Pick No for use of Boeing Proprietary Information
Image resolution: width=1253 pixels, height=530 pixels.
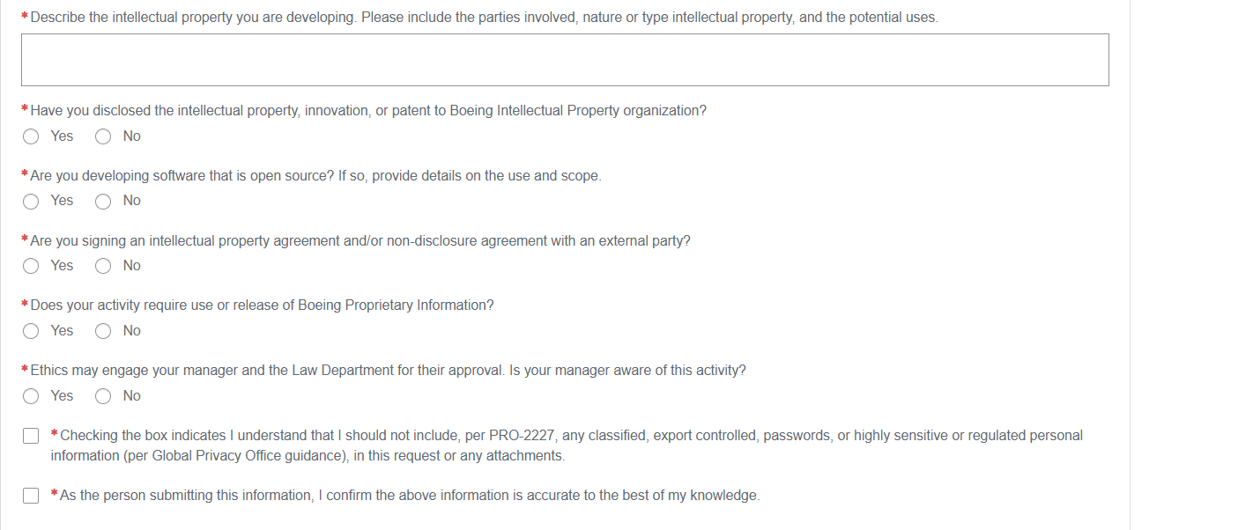tap(104, 331)
